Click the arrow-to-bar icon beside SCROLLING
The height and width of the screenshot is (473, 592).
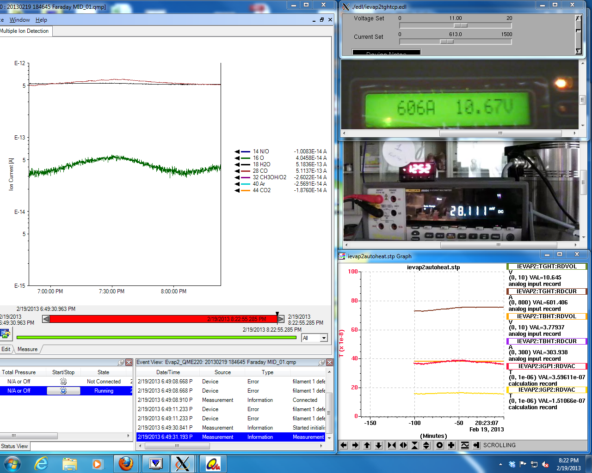tap(476, 445)
